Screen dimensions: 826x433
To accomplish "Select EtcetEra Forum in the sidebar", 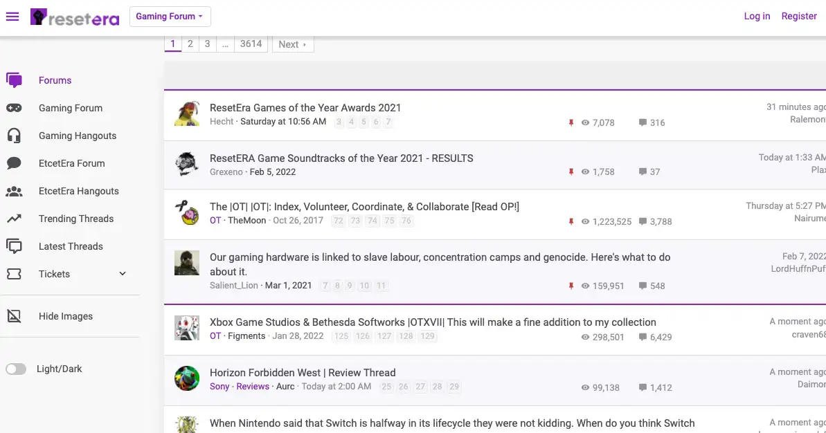I will tap(71, 163).
